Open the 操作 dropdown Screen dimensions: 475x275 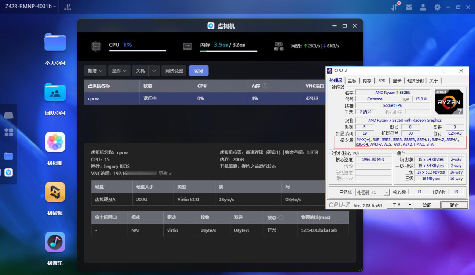[119, 71]
